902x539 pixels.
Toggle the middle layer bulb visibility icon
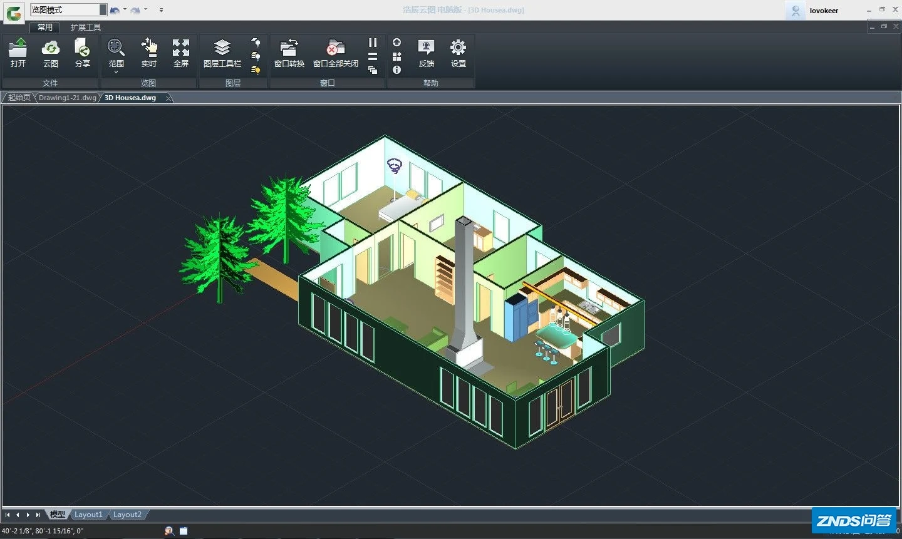pyautogui.click(x=255, y=55)
